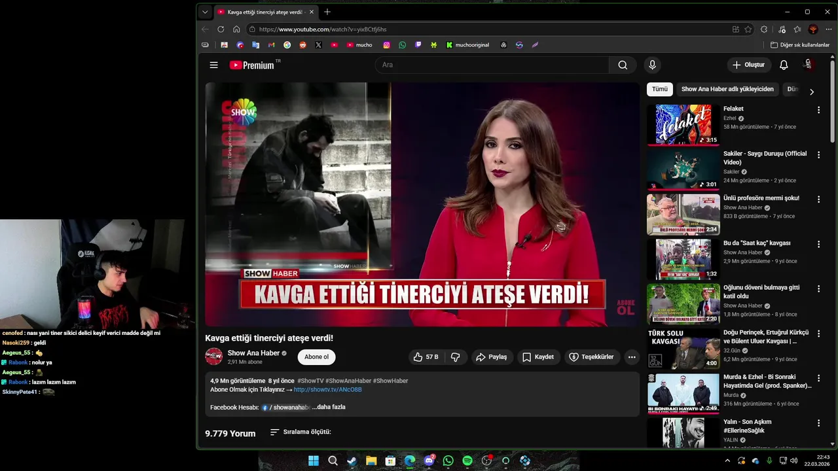Viewport: 838px width, 471px height.
Task: Open the Murda & Ezhel video thumbnail
Action: tap(683, 393)
